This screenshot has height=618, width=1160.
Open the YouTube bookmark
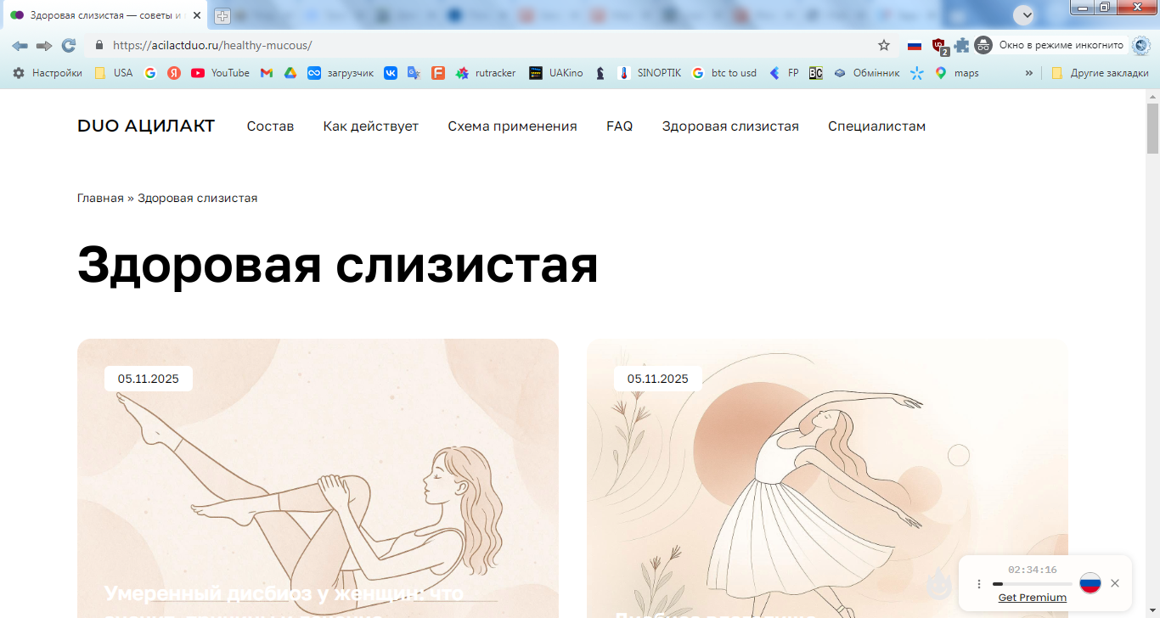click(221, 73)
